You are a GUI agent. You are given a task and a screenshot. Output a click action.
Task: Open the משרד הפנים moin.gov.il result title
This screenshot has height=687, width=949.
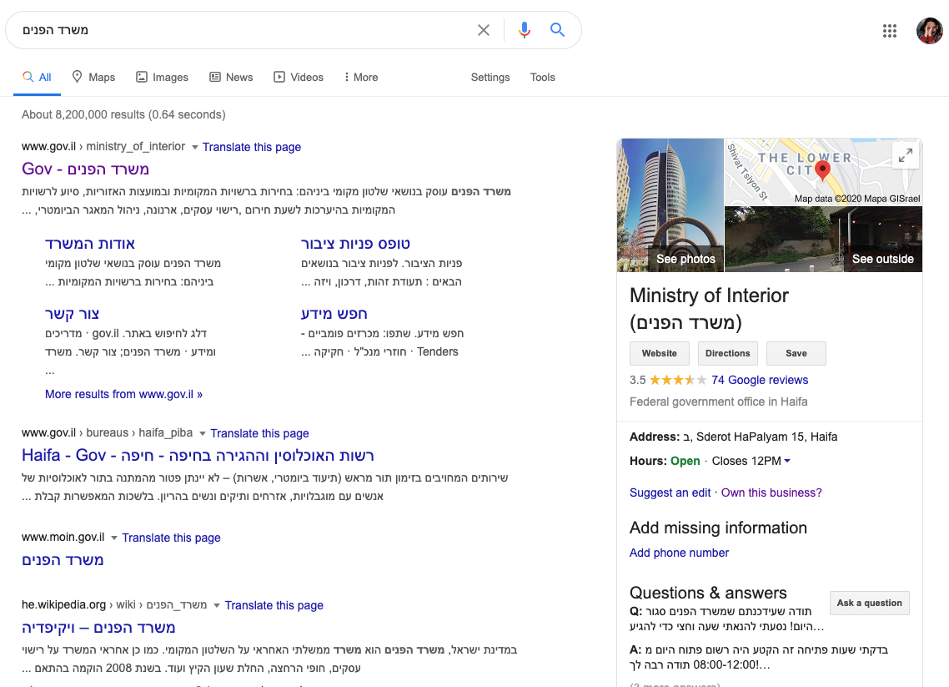[63, 560]
